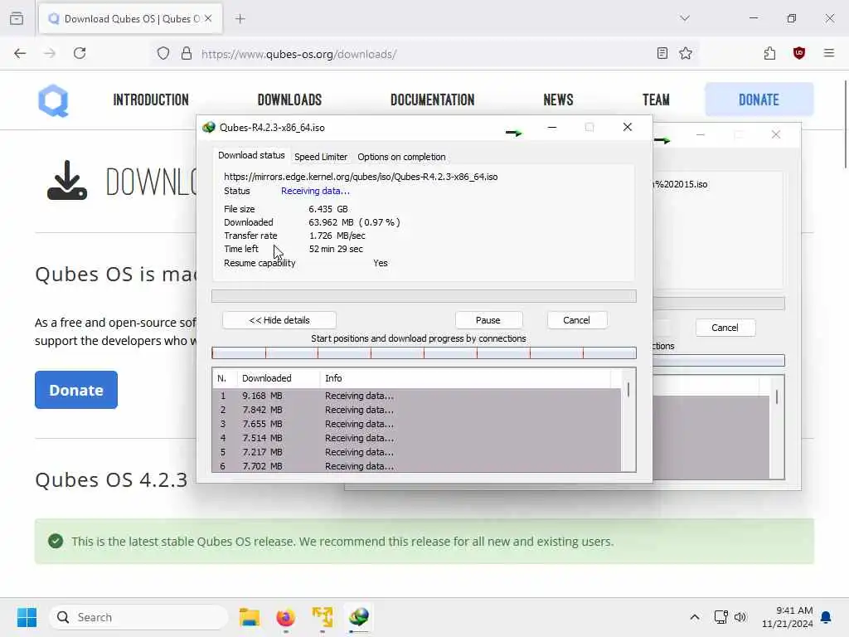
Task: Open the volume speaker tray icon
Action: (x=740, y=617)
